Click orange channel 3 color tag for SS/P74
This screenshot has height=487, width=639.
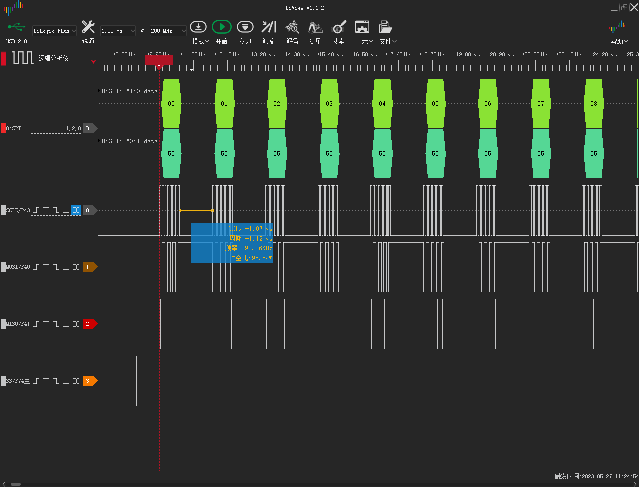click(x=88, y=381)
